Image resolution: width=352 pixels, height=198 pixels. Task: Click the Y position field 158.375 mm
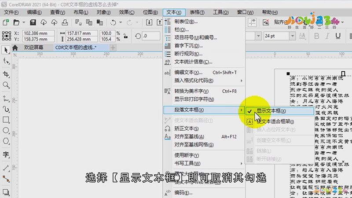[38, 39]
